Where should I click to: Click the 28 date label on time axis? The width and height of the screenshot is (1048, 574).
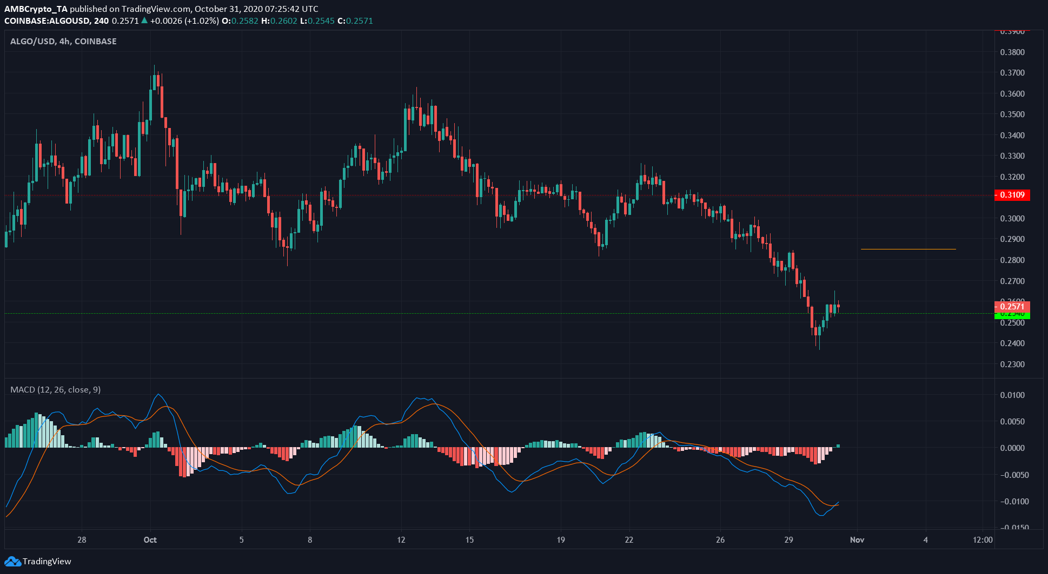click(82, 540)
